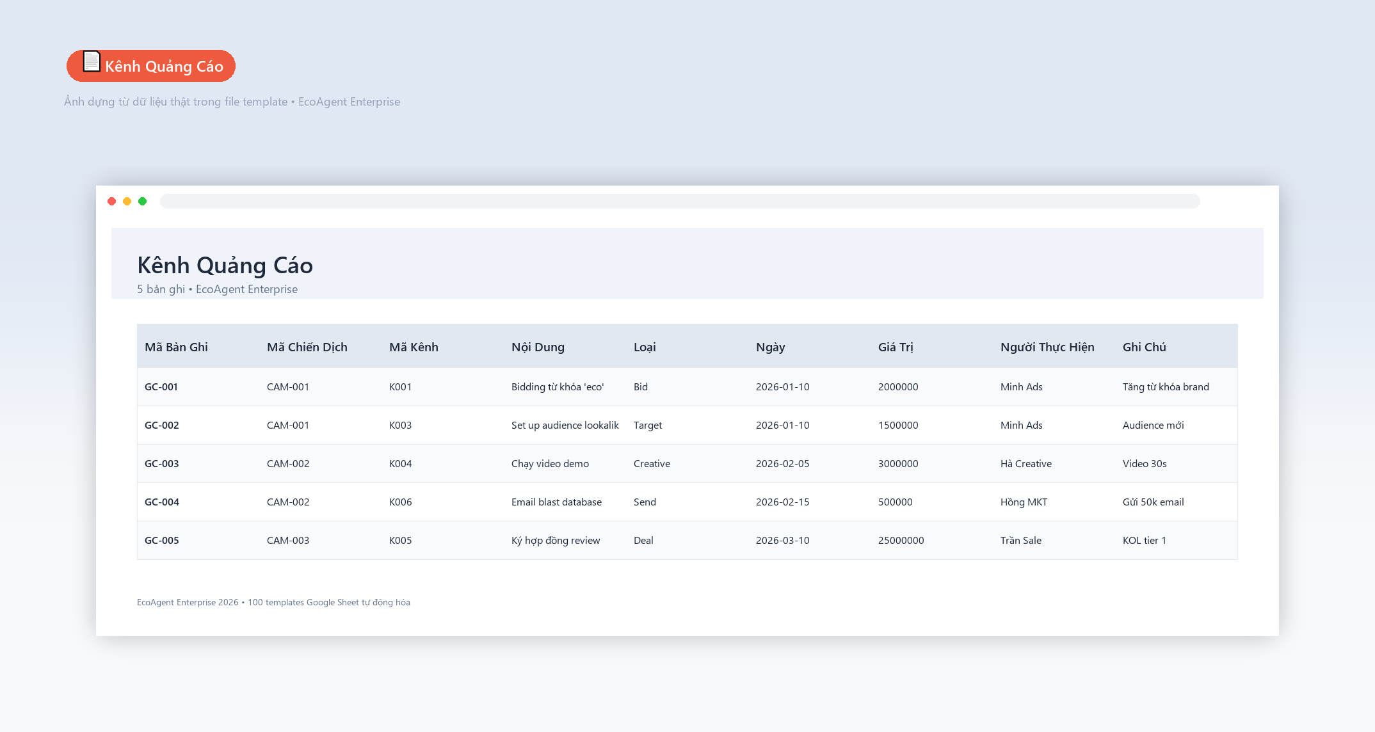The image size is (1375, 732).
Task: Click channel code K003
Action: pos(400,425)
